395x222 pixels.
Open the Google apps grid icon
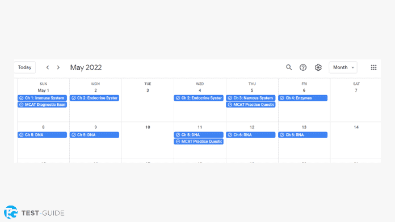pyautogui.click(x=373, y=67)
